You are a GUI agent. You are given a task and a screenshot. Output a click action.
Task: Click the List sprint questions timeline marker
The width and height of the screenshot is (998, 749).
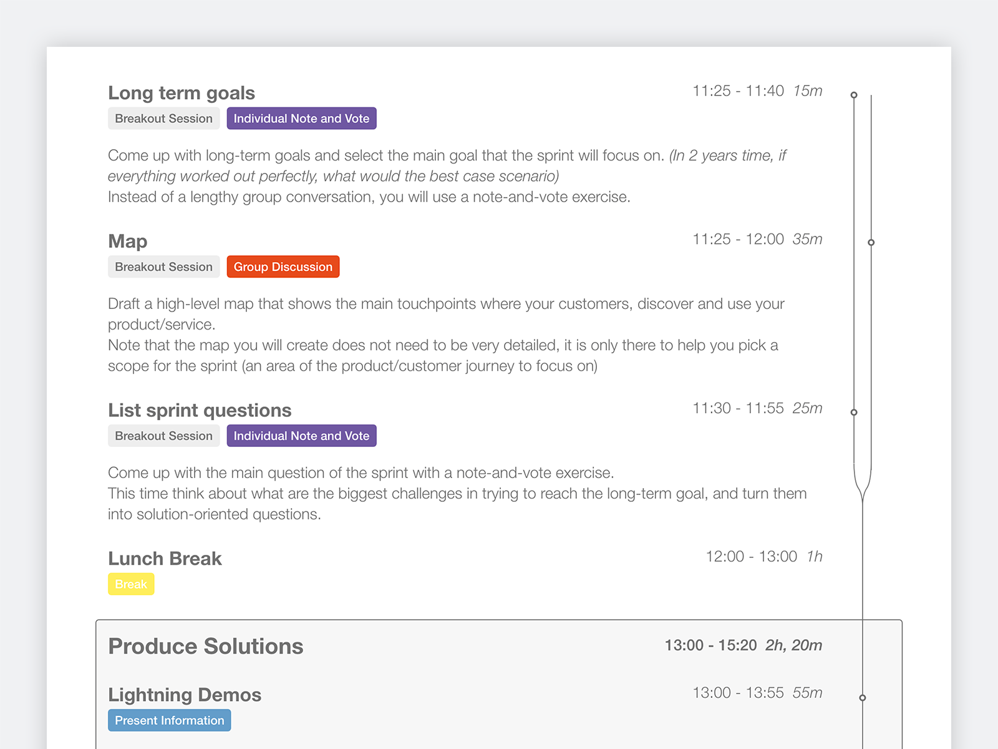pyautogui.click(x=854, y=412)
